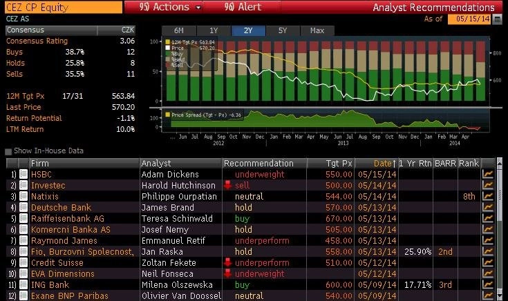Expand the 95) Actions dropdown arrow

[x=198, y=8]
